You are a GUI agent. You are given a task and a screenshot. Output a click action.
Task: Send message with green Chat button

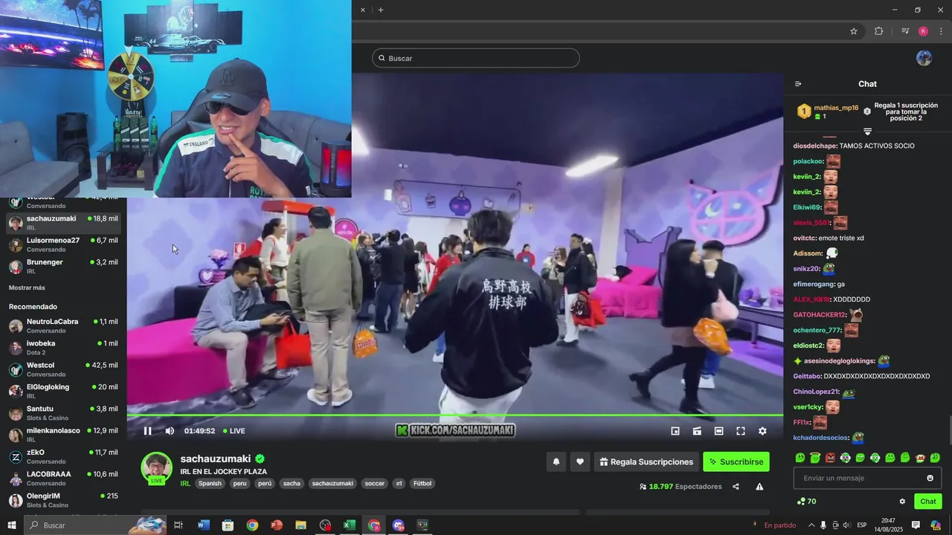click(927, 502)
